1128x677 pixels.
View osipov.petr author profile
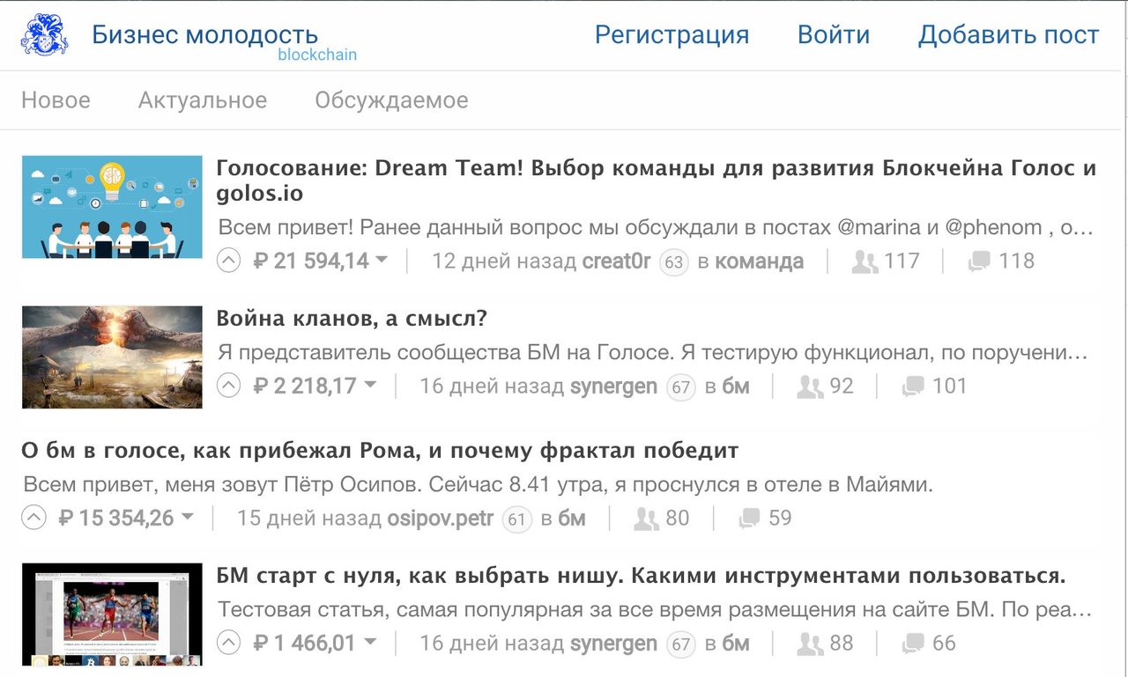coord(441,519)
